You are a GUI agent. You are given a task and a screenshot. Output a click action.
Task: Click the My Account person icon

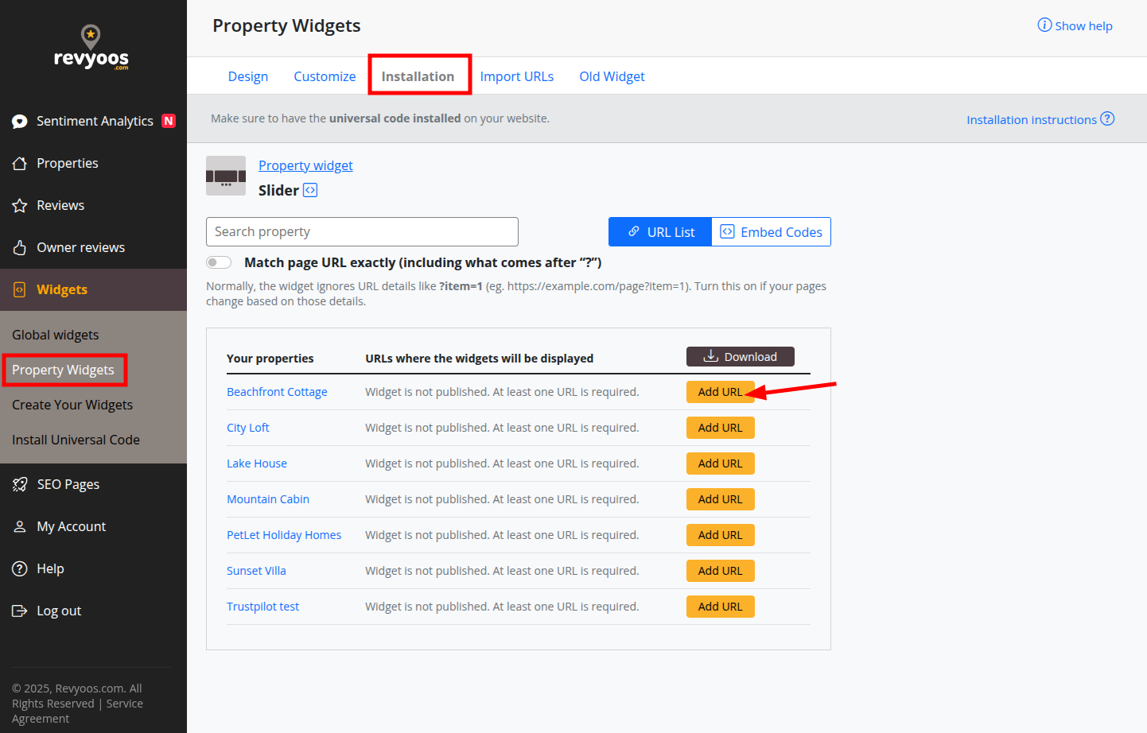(x=20, y=527)
